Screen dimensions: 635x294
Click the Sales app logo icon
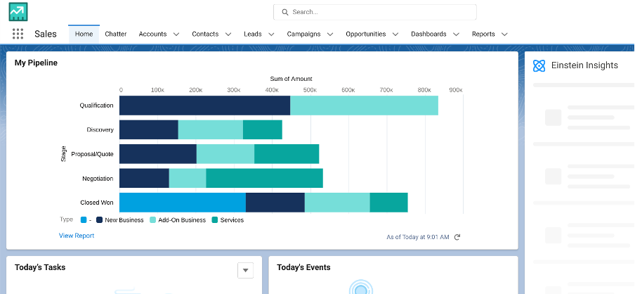pyautogui.click(x=18, y=12)
